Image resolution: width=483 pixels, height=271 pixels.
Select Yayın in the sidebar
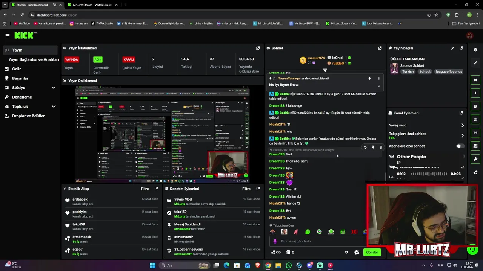pos(31,50)
